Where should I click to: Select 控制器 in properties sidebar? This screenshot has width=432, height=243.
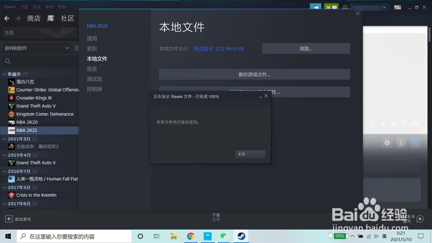pyautogui.click(x=94, y=89)
